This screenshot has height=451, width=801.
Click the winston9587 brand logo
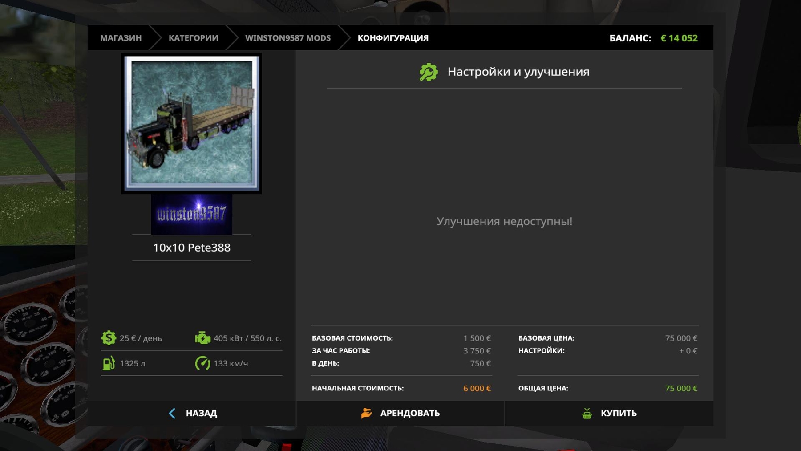[x=191, y=214]
